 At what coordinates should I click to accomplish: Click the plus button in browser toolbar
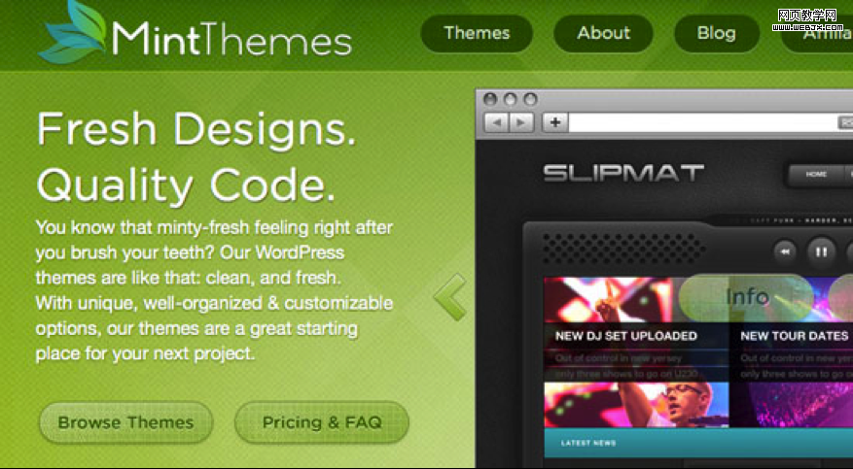click(554, 122)
